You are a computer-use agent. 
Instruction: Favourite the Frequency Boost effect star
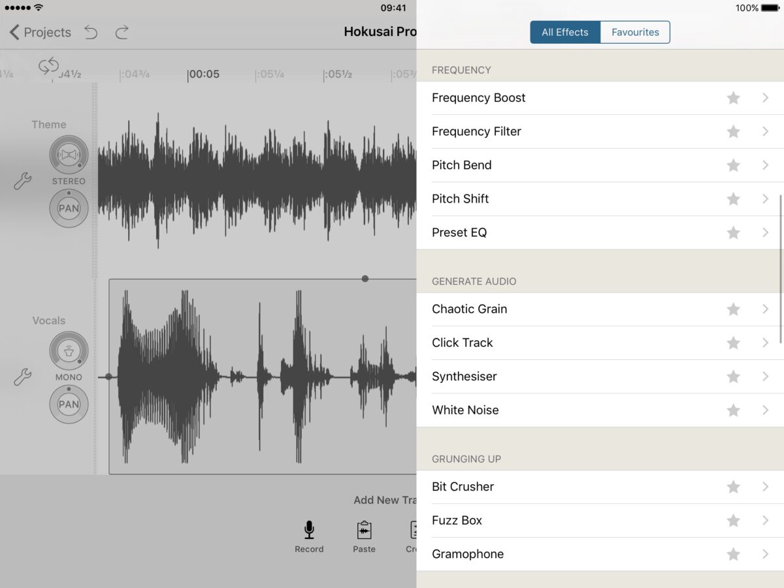(x=733, y=98)
